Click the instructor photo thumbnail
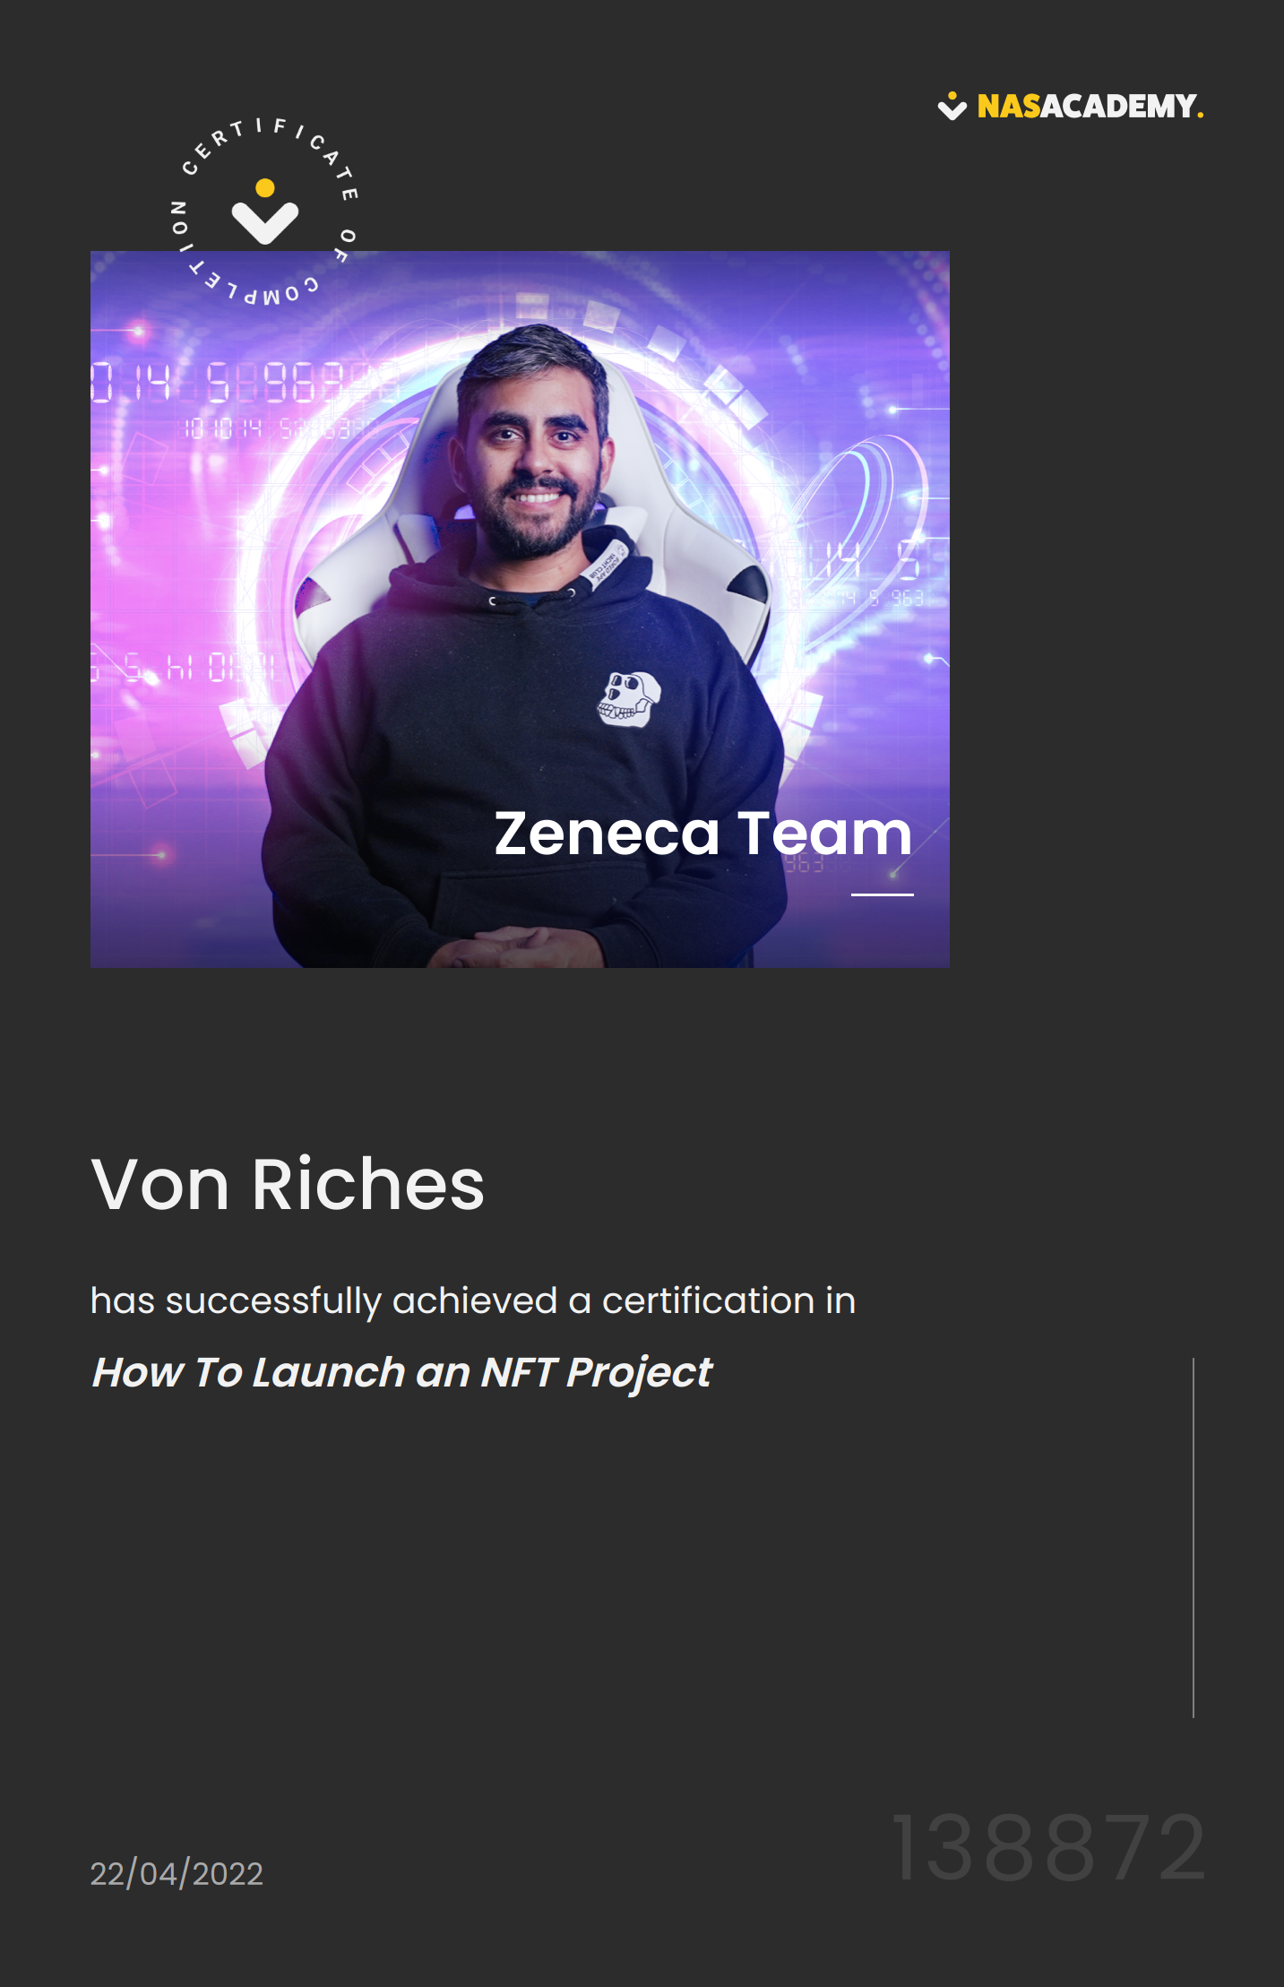Viewport: 1284px width, 1987px height. (x=520, y=609)
